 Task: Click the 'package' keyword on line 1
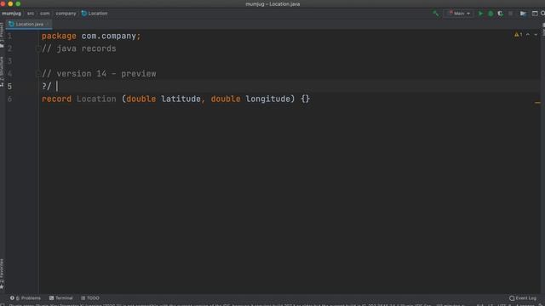point(59,36)
